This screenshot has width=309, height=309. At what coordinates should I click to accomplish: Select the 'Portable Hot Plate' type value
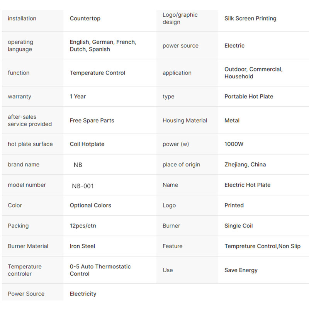tap(249, 97)
